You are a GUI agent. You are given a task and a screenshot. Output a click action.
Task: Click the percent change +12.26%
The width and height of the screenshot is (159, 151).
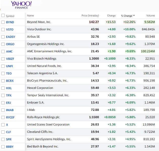[x=129, y=22]
